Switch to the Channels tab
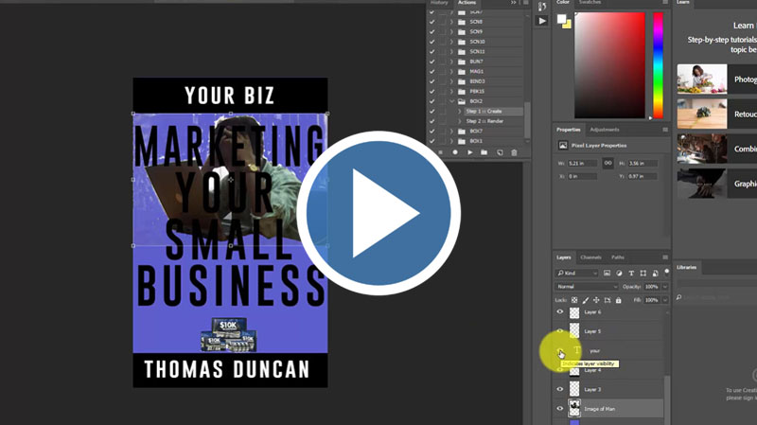The image size is (757, 425). pyautogui.click(x=590, y=257)
